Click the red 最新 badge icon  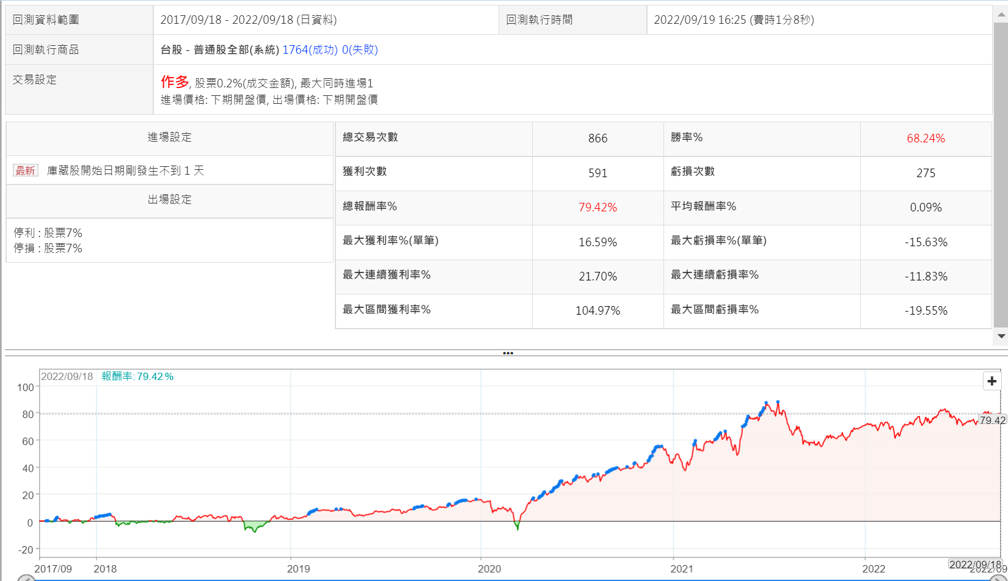coord(26,170)
